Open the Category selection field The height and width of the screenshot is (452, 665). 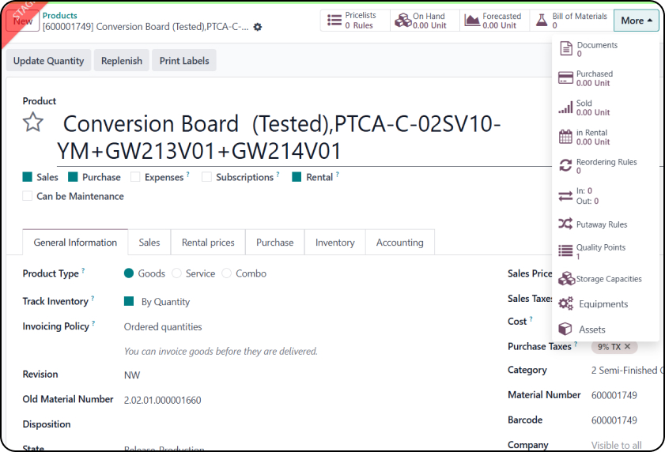coord(624,370)
